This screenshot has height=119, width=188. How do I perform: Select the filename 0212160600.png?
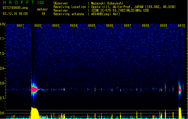[x=15, y=8]
